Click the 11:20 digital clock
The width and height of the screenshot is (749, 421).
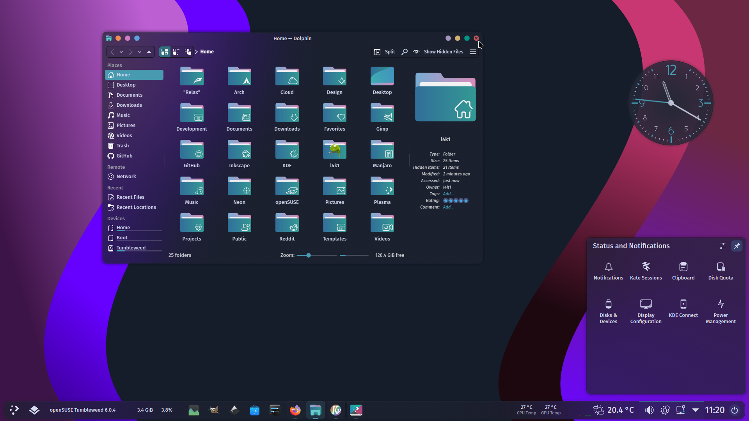pos(715,410)
